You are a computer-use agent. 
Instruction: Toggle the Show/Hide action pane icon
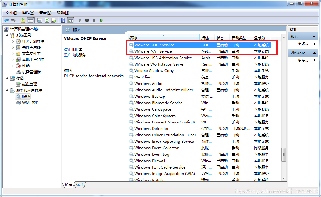71,20
